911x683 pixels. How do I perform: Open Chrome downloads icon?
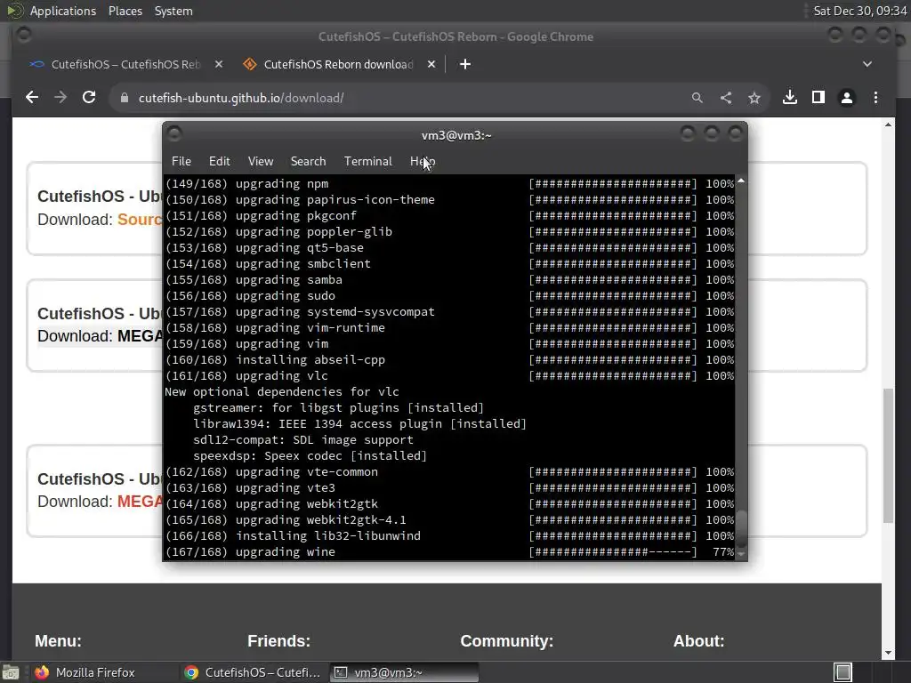[790, 98]
